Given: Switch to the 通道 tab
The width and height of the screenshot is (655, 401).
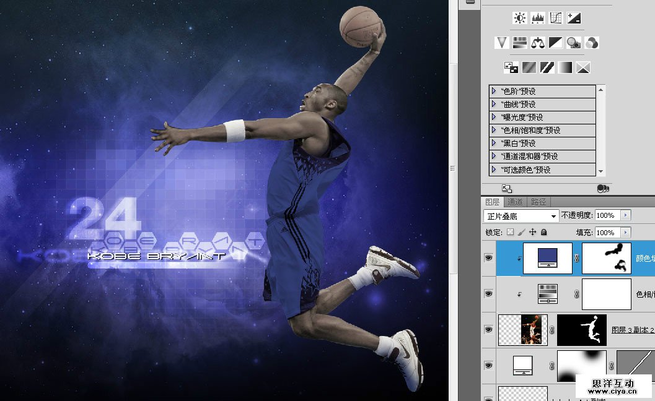Looking at the screenshot, I should [x=515, y=202].
